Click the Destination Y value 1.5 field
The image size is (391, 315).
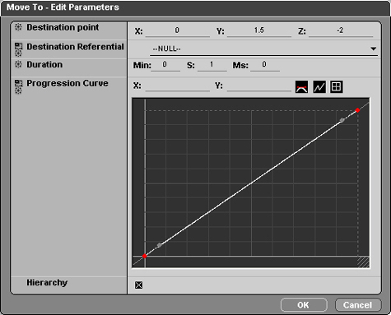coord(259,30)
